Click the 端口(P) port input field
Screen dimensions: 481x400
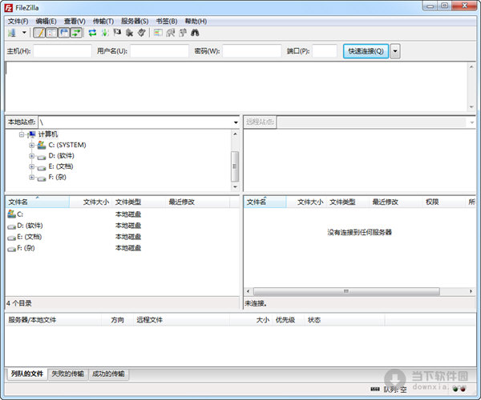325,51
